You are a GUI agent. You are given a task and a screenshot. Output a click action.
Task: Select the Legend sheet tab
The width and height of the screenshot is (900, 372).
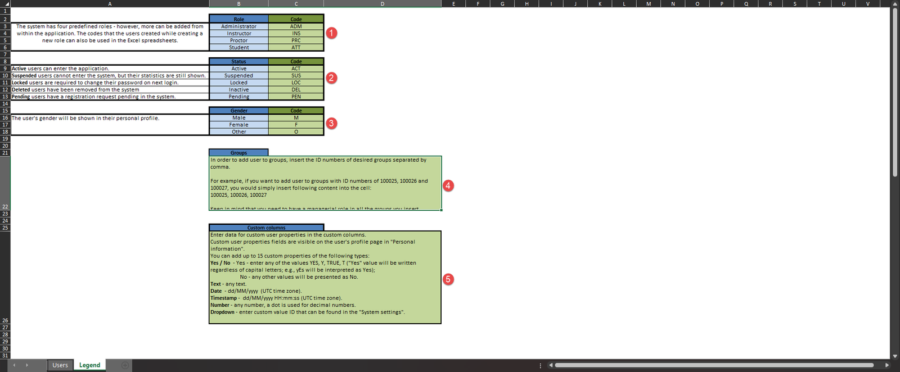89,365
